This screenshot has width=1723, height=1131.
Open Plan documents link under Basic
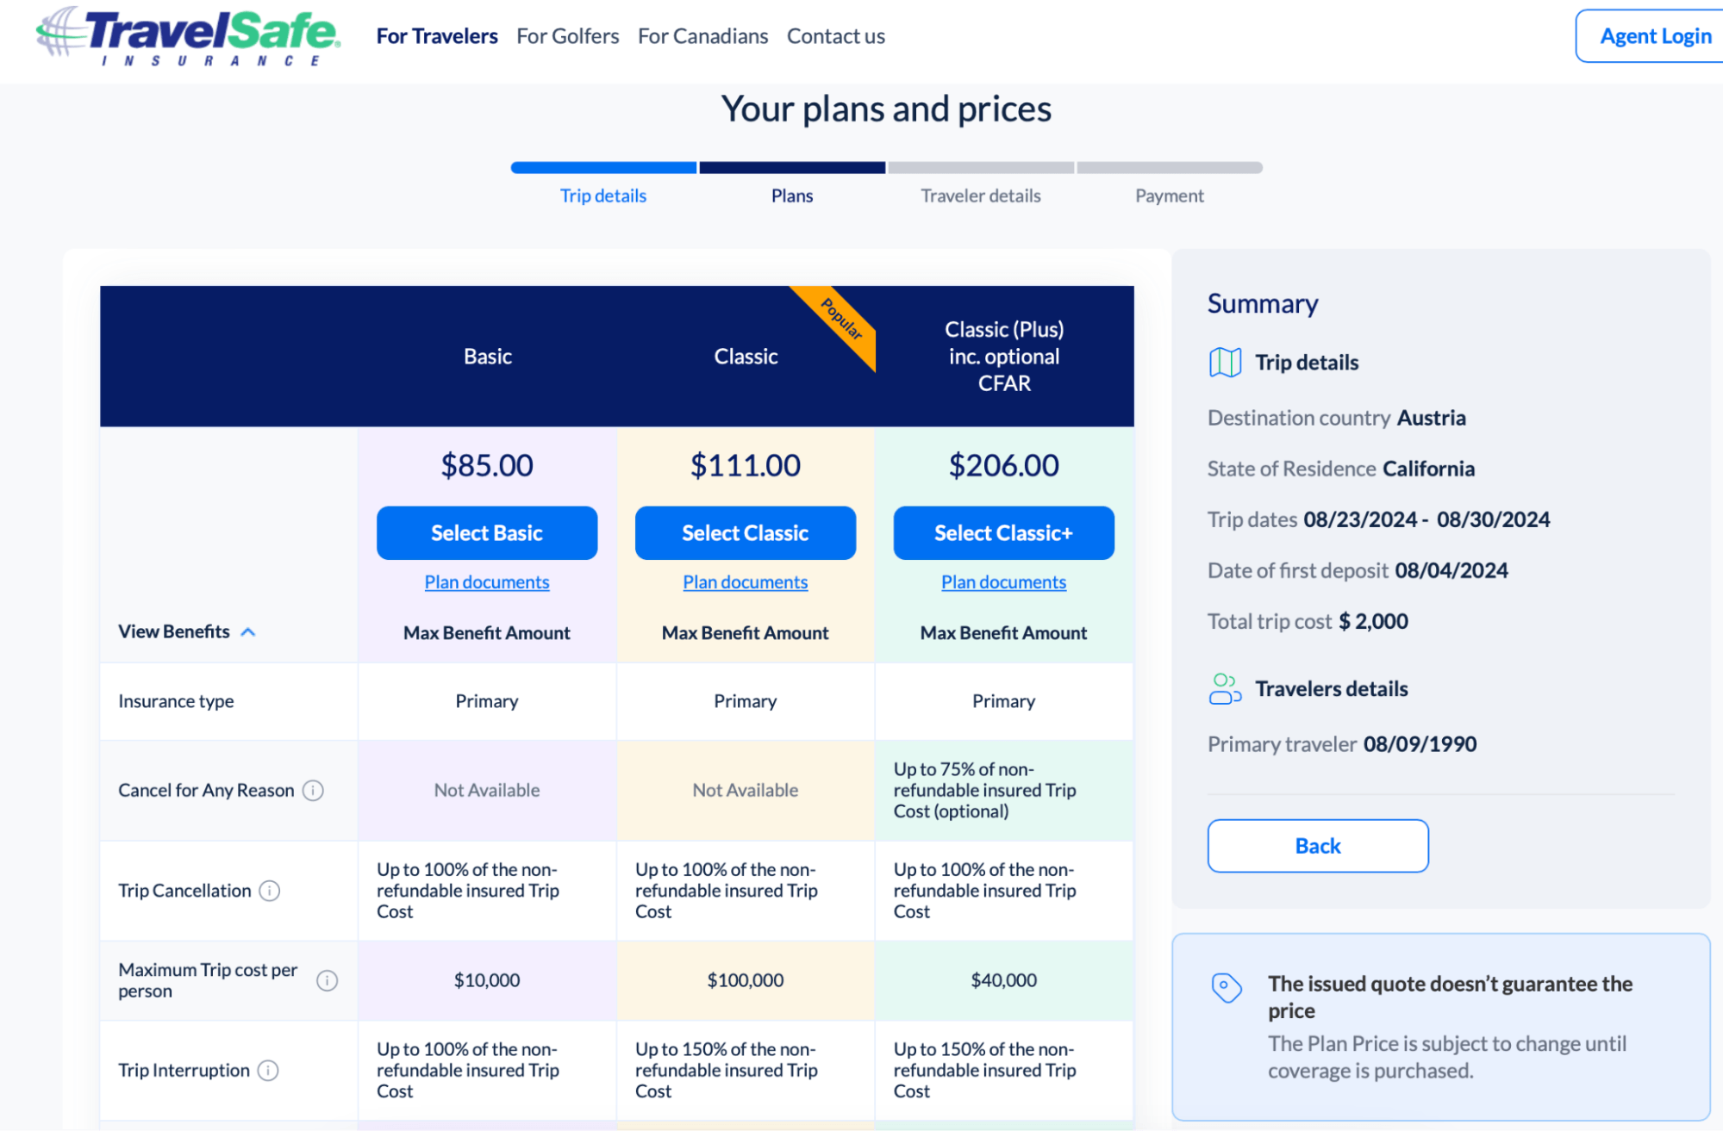pos(486,582)
